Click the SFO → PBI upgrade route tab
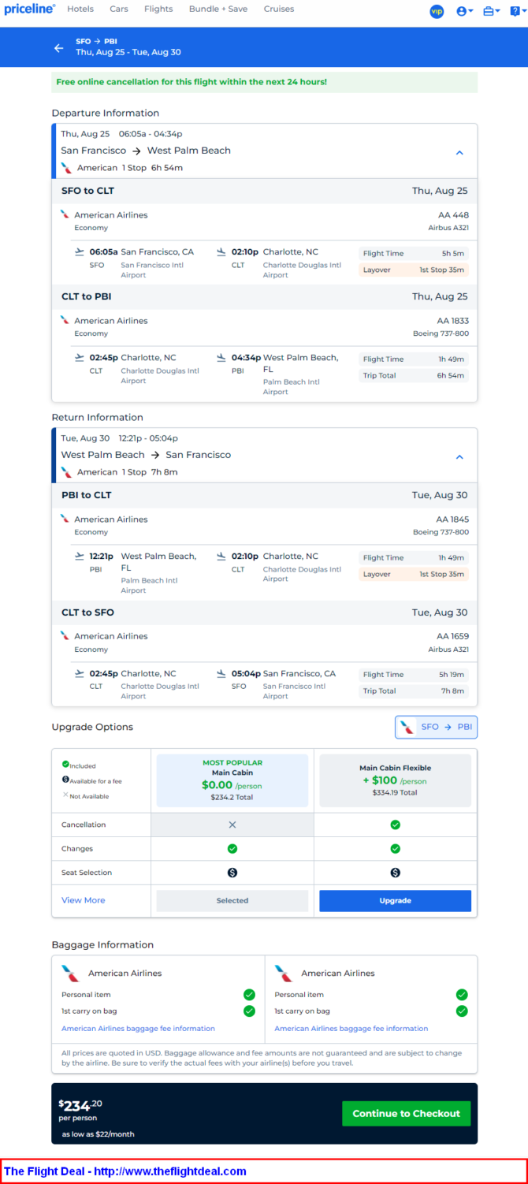The image size is (528, 1184). click(436, 727)
